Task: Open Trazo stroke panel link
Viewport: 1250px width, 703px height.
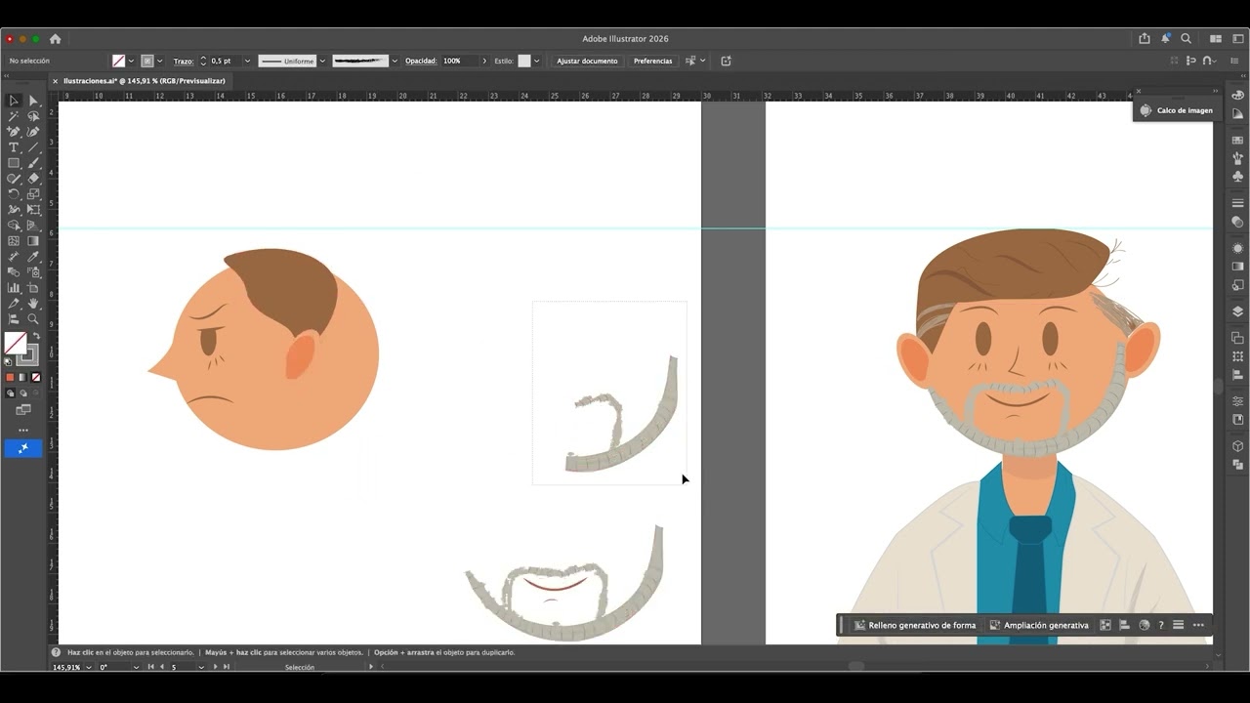Action: pyautogui.click(x=183, y=61)
